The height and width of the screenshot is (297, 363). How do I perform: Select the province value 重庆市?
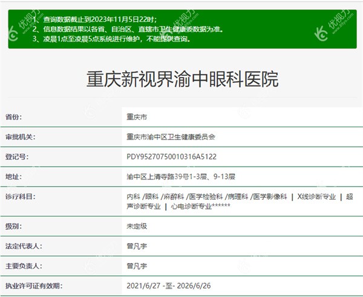[x=137, y=117]
